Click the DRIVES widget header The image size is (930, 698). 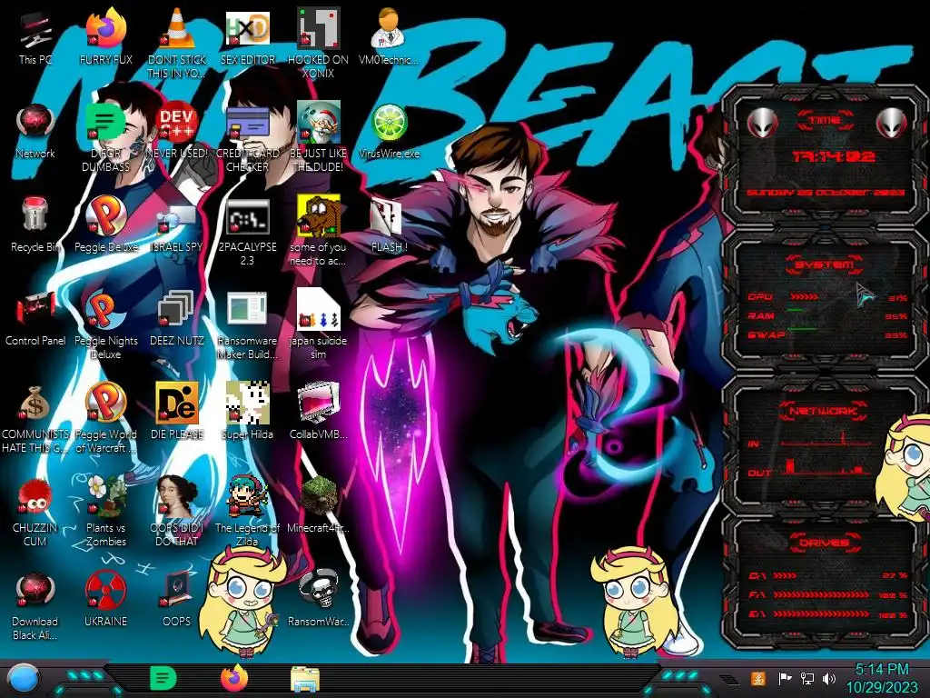[x=825, y=543]
